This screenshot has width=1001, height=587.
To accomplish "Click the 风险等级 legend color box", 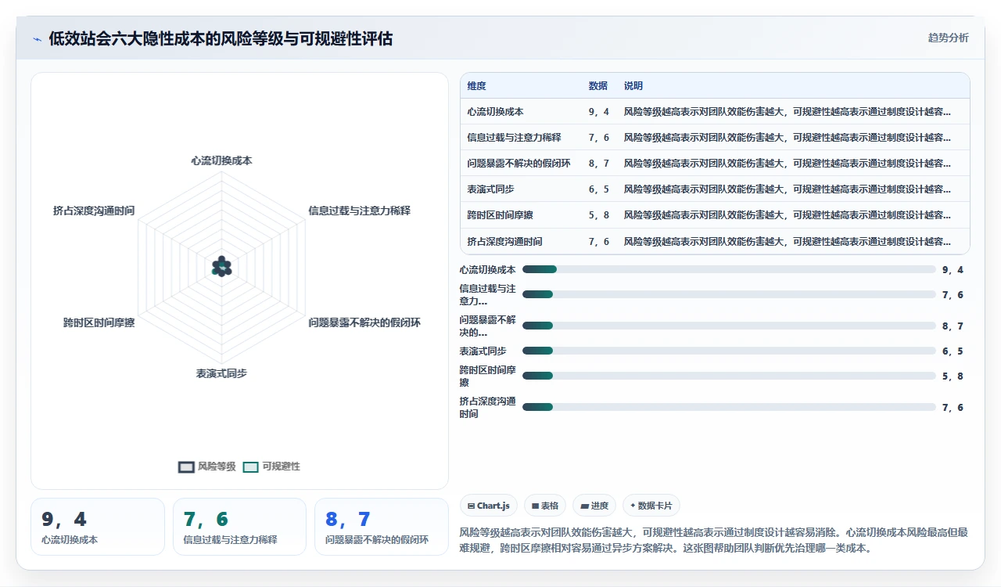I will [x=186, y=466].
